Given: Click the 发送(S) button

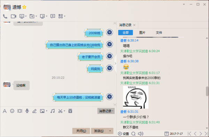Looking at the screenshot, I should click(99, 131).
